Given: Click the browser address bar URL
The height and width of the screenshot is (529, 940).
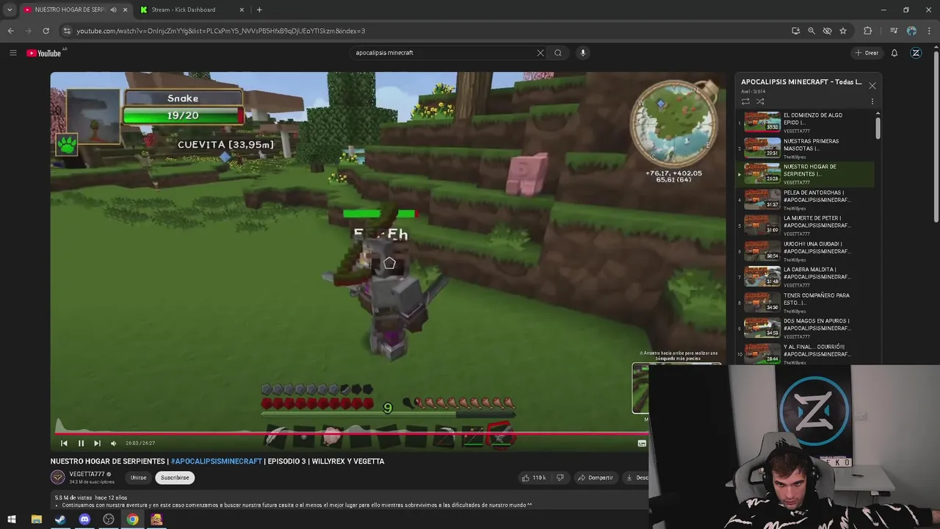Looking at the screenshot, I should pos(221,31).
